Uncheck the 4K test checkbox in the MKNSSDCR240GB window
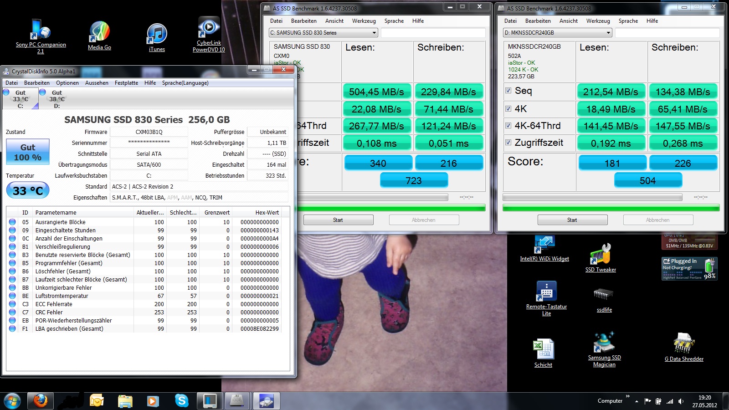Viewport: 729px width, 410px height. point(508,109)
